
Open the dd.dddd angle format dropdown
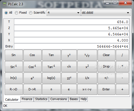106,13
